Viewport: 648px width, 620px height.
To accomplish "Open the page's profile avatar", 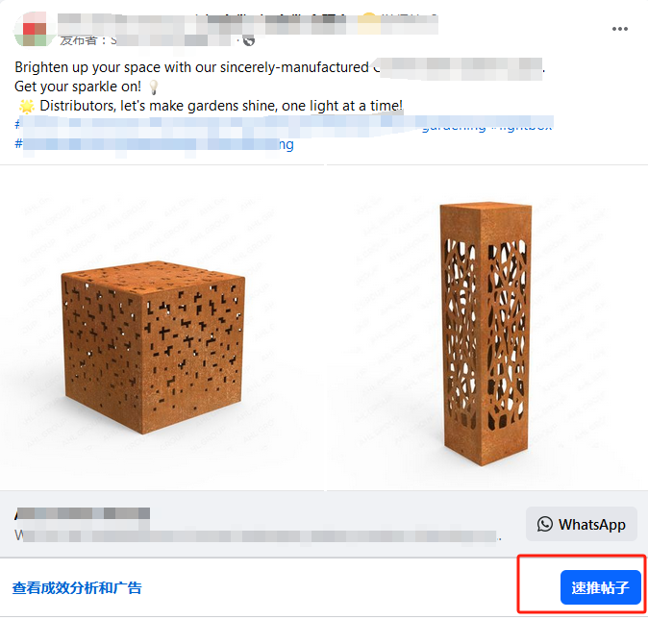I will pyautogui.click(x=35, y=29).
